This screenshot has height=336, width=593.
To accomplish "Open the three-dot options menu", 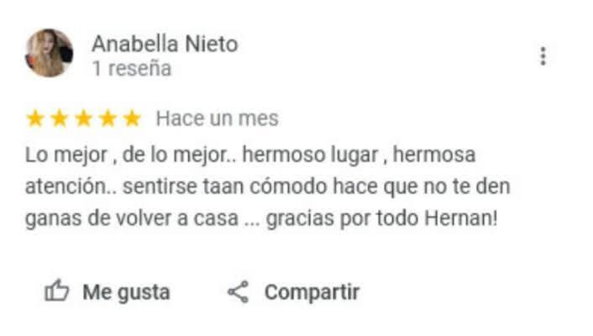I will (543, 56).
